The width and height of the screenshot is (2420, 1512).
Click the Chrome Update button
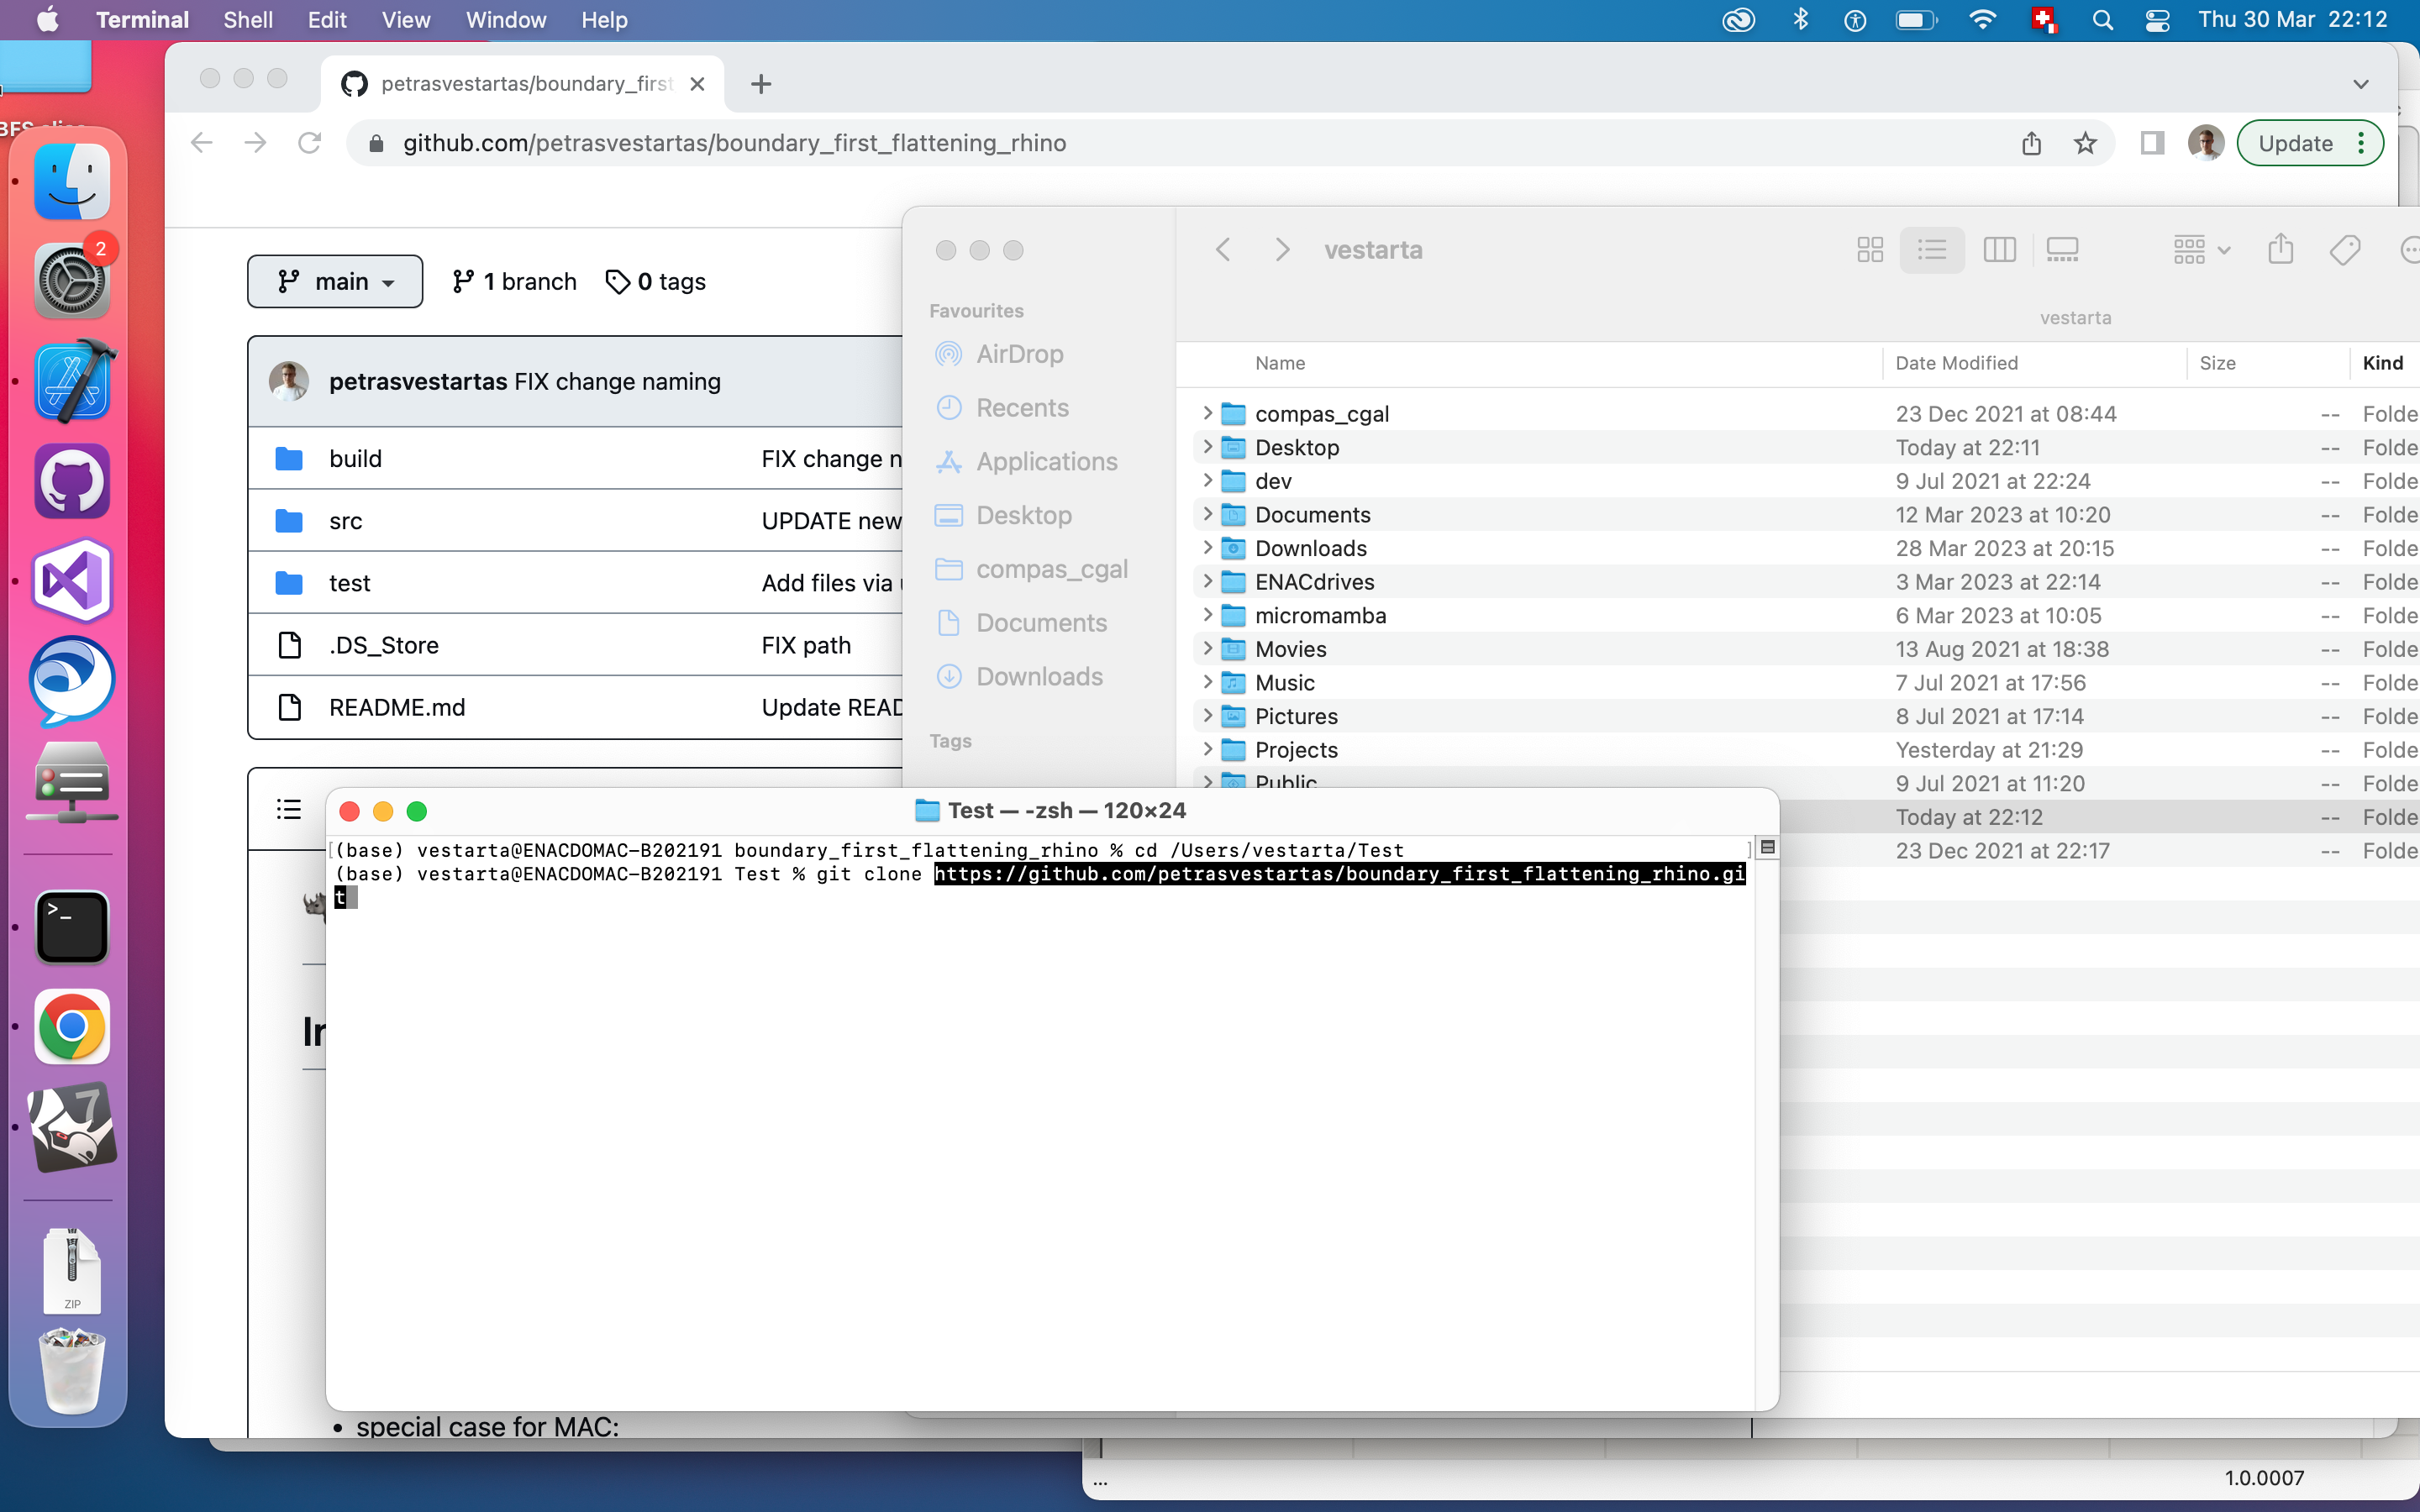[x=2310, y=144]
